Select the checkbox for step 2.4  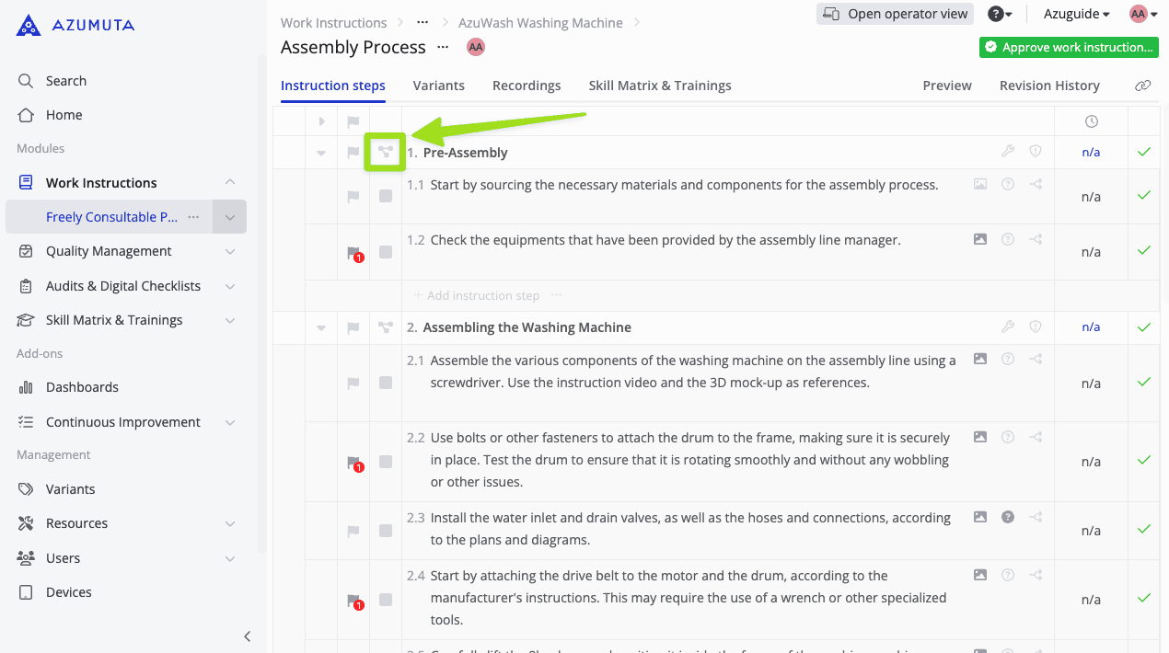coord(386,600)
